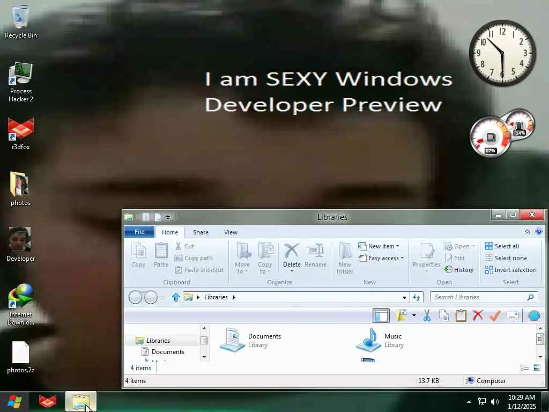Open the Recycle Bin desktop icon

pos(21,21)
